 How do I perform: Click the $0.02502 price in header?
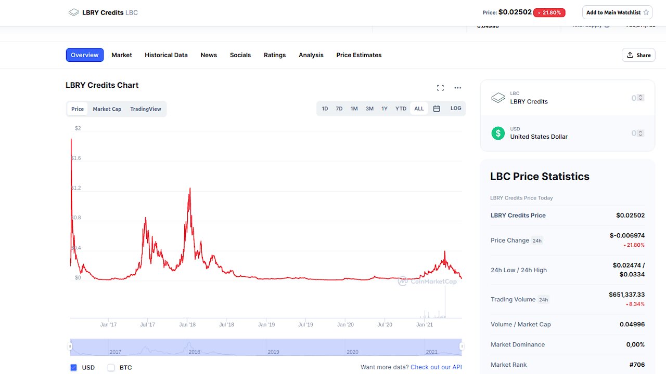click(515, 12)
